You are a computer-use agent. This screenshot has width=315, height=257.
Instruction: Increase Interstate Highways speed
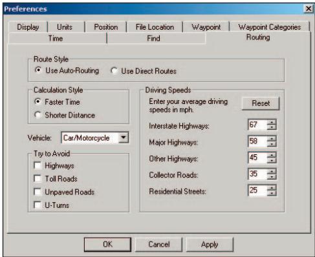click(272, 122)
